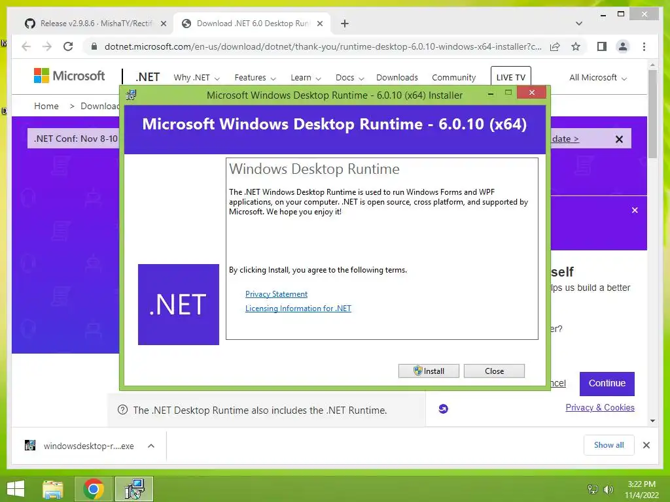
Task: Expand the Docs menu
Action: 349,78
